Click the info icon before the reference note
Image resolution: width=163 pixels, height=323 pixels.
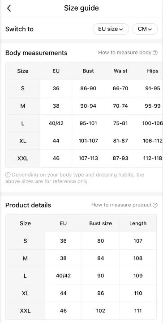click(8, 175)
